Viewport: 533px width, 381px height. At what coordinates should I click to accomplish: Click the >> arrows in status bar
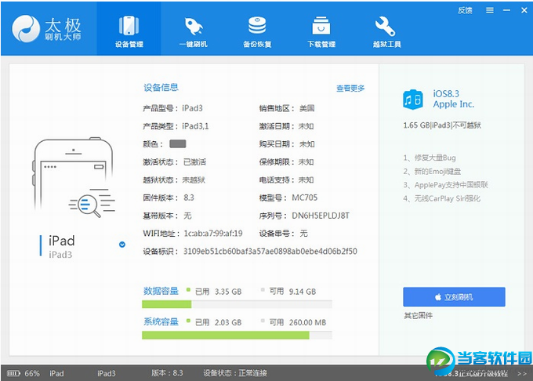click(x=522, y=373)
